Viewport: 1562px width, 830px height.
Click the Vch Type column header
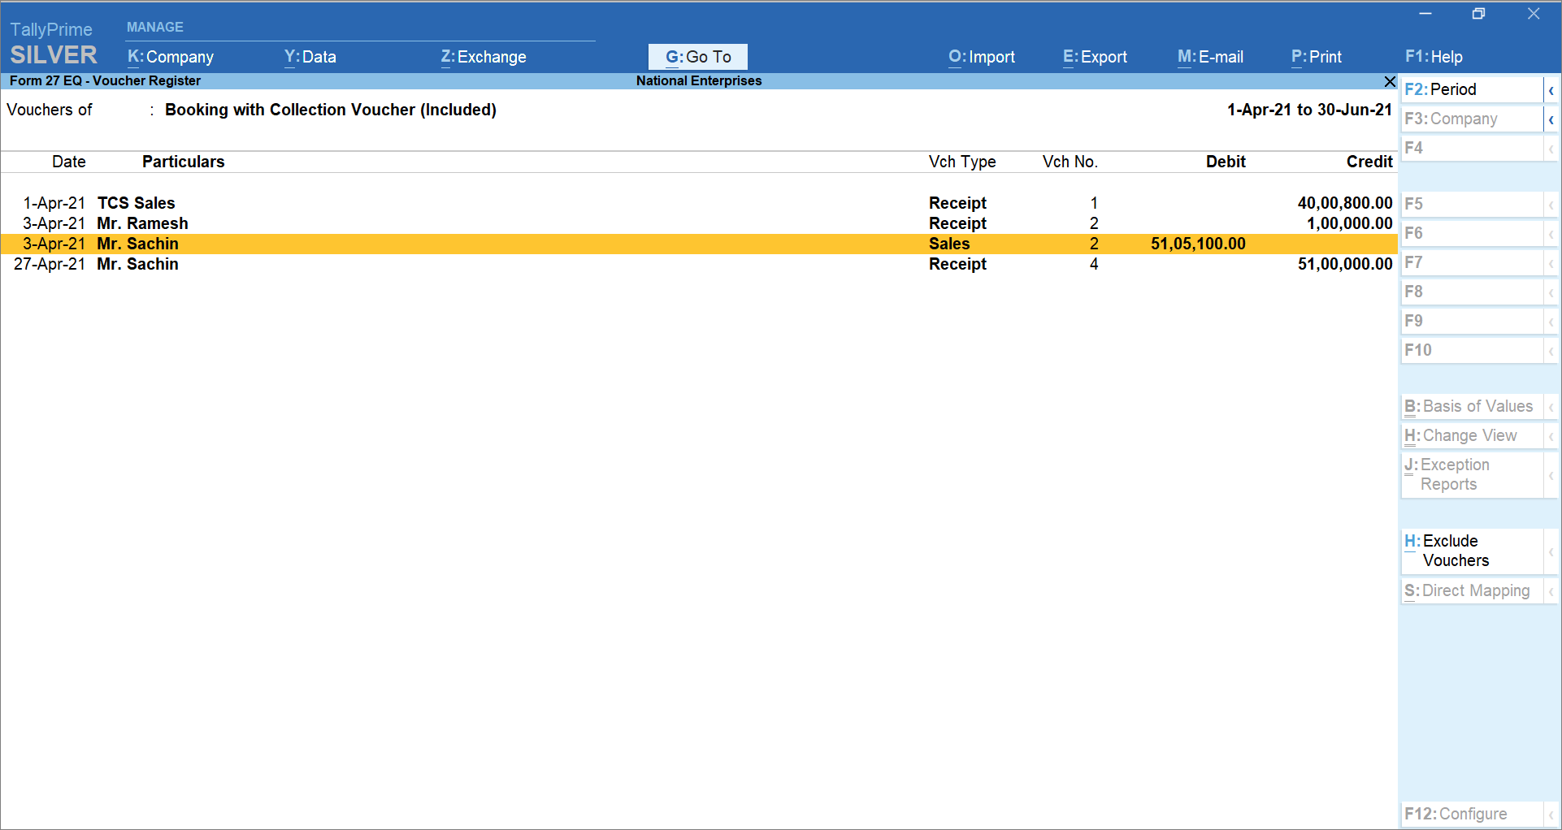(962, 162)
